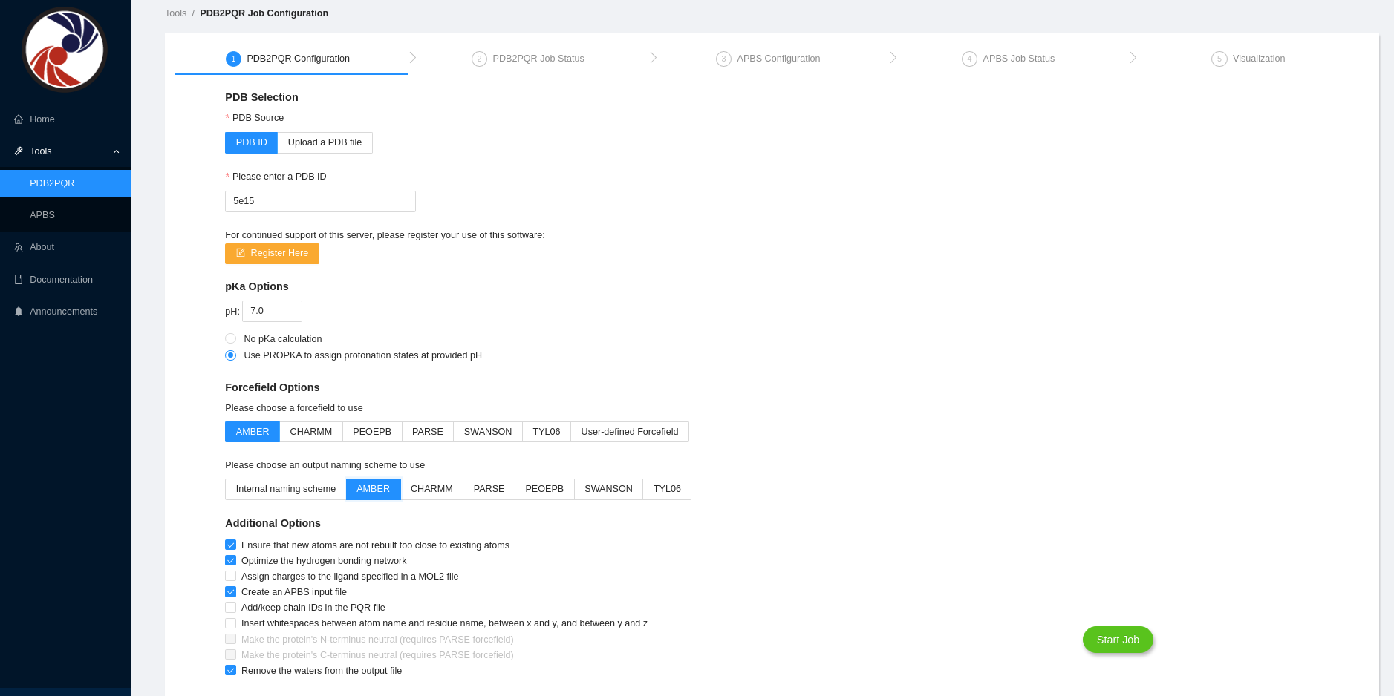Image resolution: width=1394 pixels, height=696 pixels.
Task: Enable assign charges to ligand MOL2
Action: coord(231,577)
